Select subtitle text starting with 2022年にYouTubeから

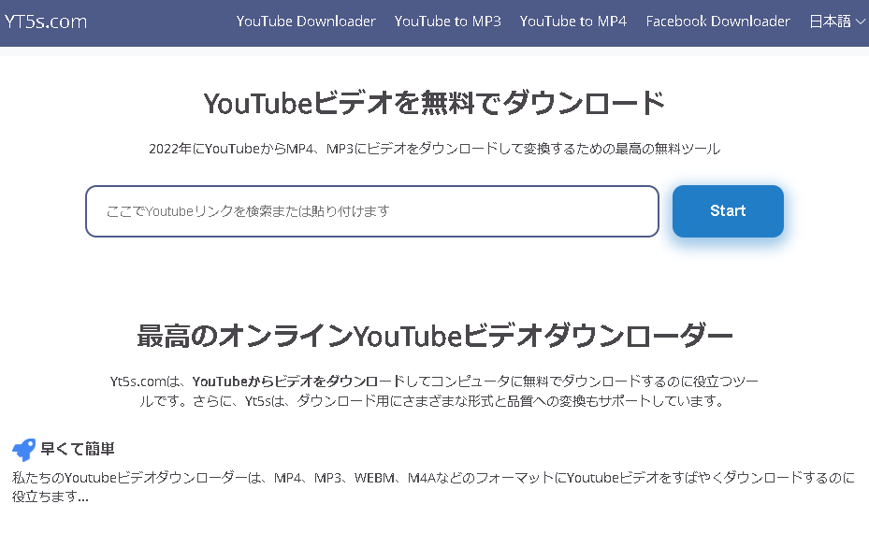point(434,149)
